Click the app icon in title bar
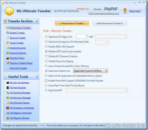Viewport: 148px width, 130px height. click(3, 3)
